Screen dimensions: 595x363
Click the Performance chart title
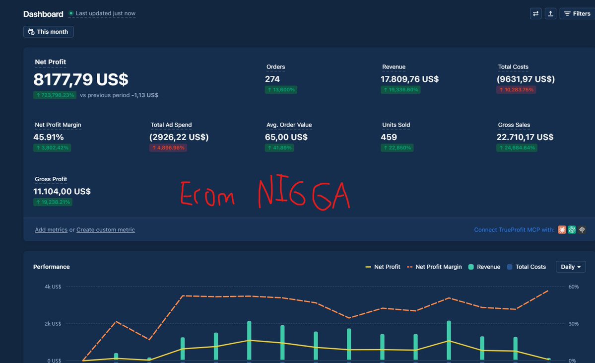51,267
